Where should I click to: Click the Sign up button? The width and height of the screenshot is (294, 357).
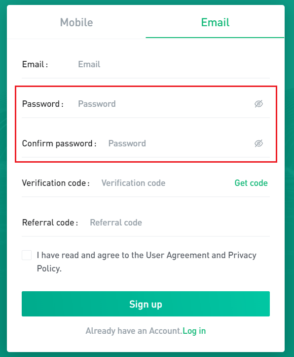pos(146,304)
